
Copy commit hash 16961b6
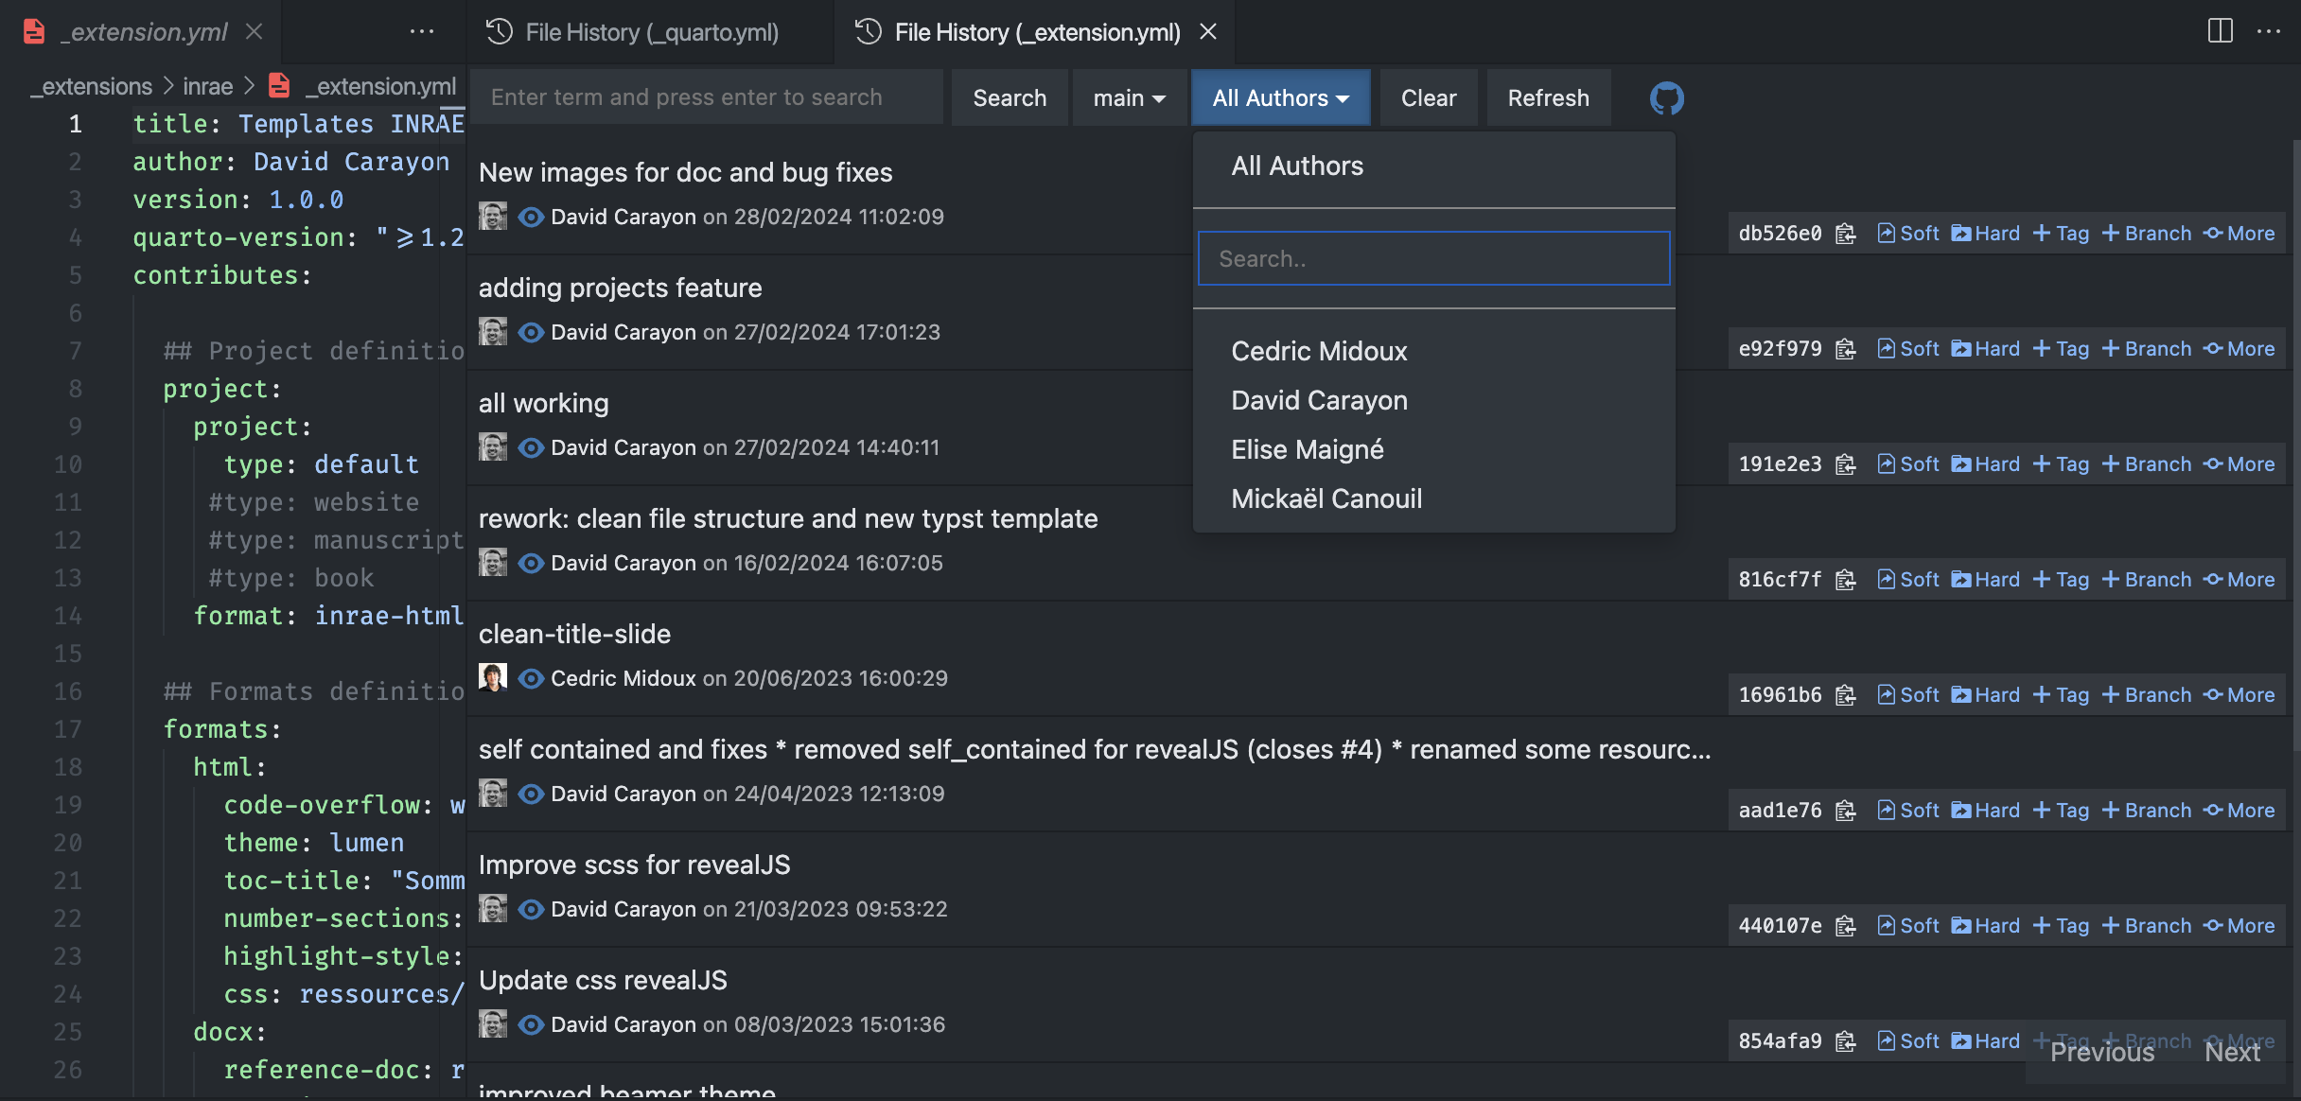(1845, 695)
